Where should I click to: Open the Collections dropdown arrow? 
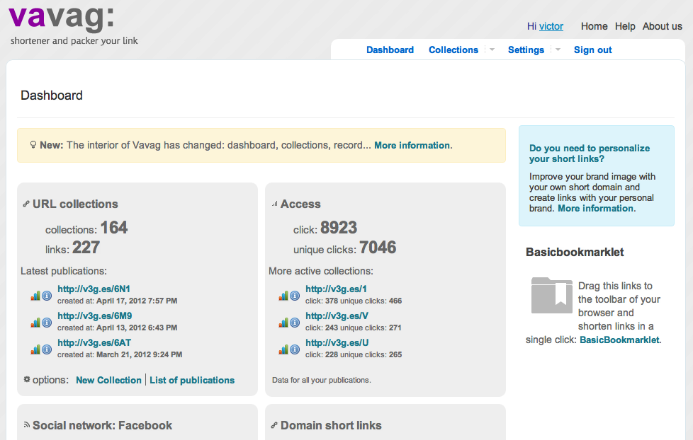click(x=492, y=50)
